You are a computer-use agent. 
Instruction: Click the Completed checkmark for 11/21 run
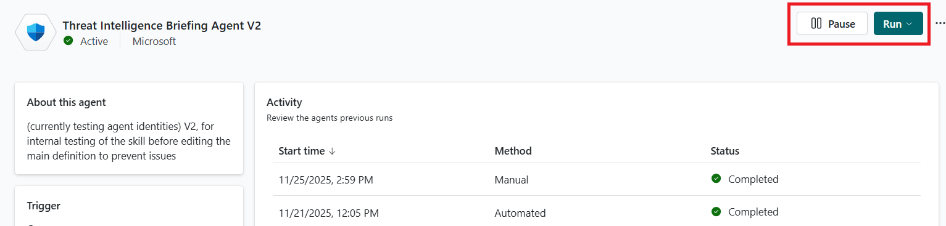pos(716,212)
